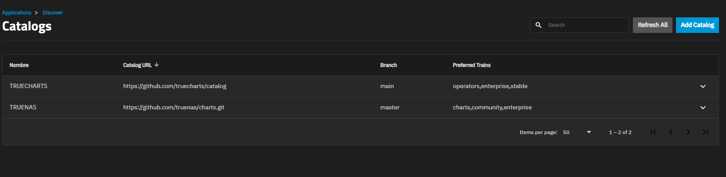
Task: Go to previous page of results
Action: 671,132
